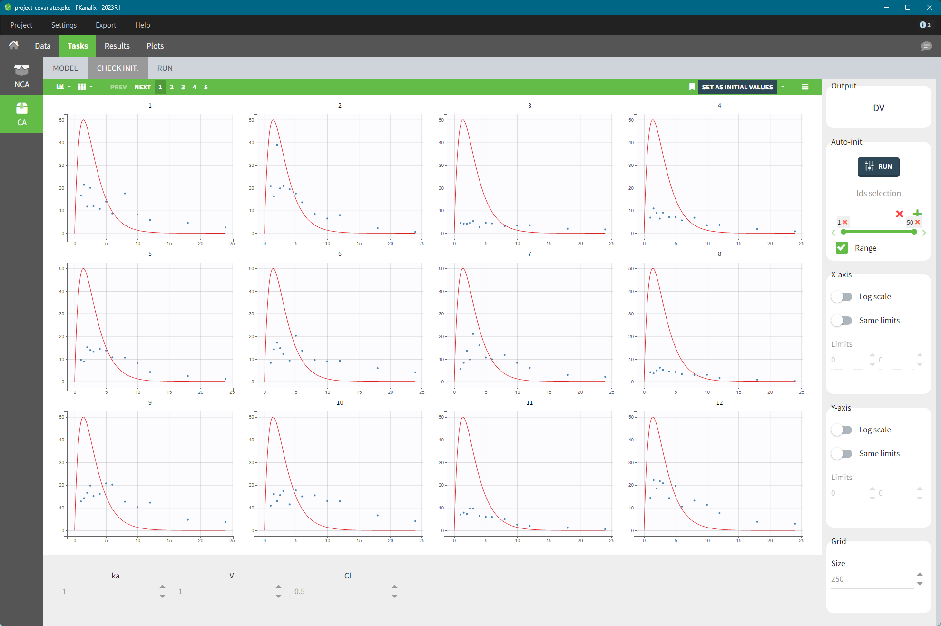Click the bookmark icon beside Set As Initial Values
Viewport: 941px width, 626px height.
(692, 87)
